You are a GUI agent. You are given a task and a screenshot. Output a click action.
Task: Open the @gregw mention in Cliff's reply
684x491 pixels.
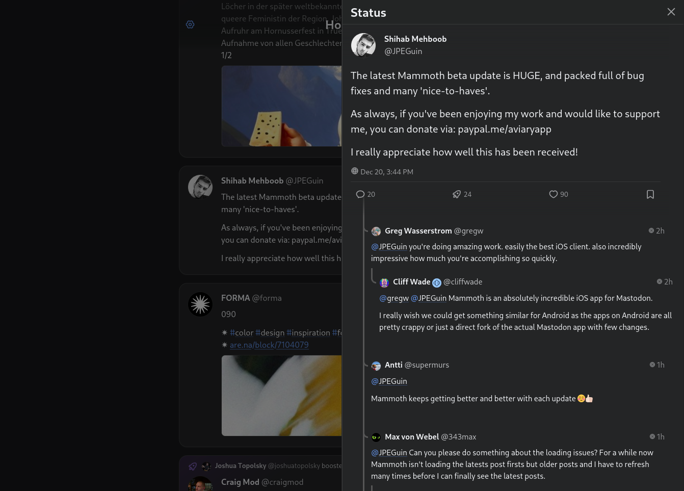pos(394,298)
